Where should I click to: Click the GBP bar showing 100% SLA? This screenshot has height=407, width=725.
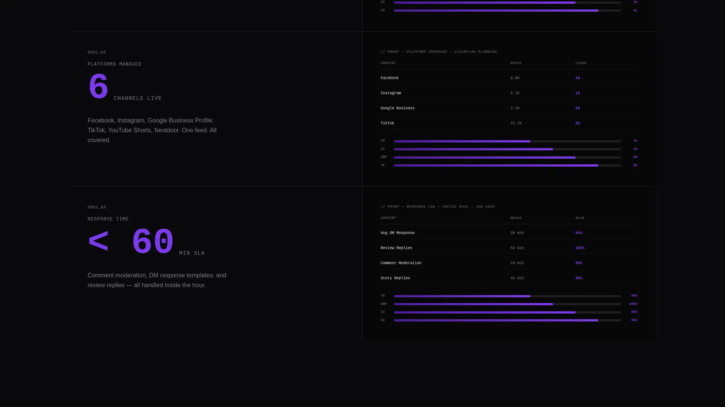point(507,304)
